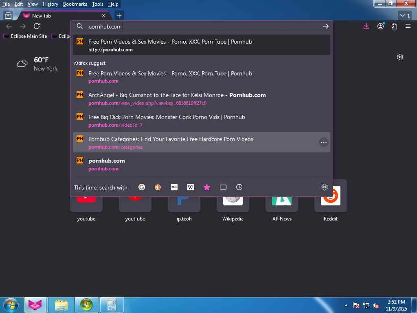Image resolution: width=417 pixels, height=313 pixels.
Task: Search this time with Google icon
Action: tap(142, 187)
